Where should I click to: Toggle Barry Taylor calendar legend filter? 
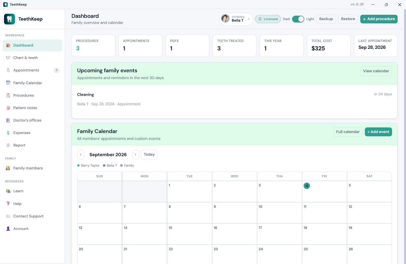[x=88, y=166]
